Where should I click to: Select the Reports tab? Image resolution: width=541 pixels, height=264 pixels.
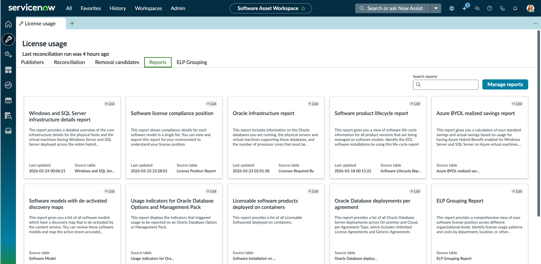coord(158,62)
